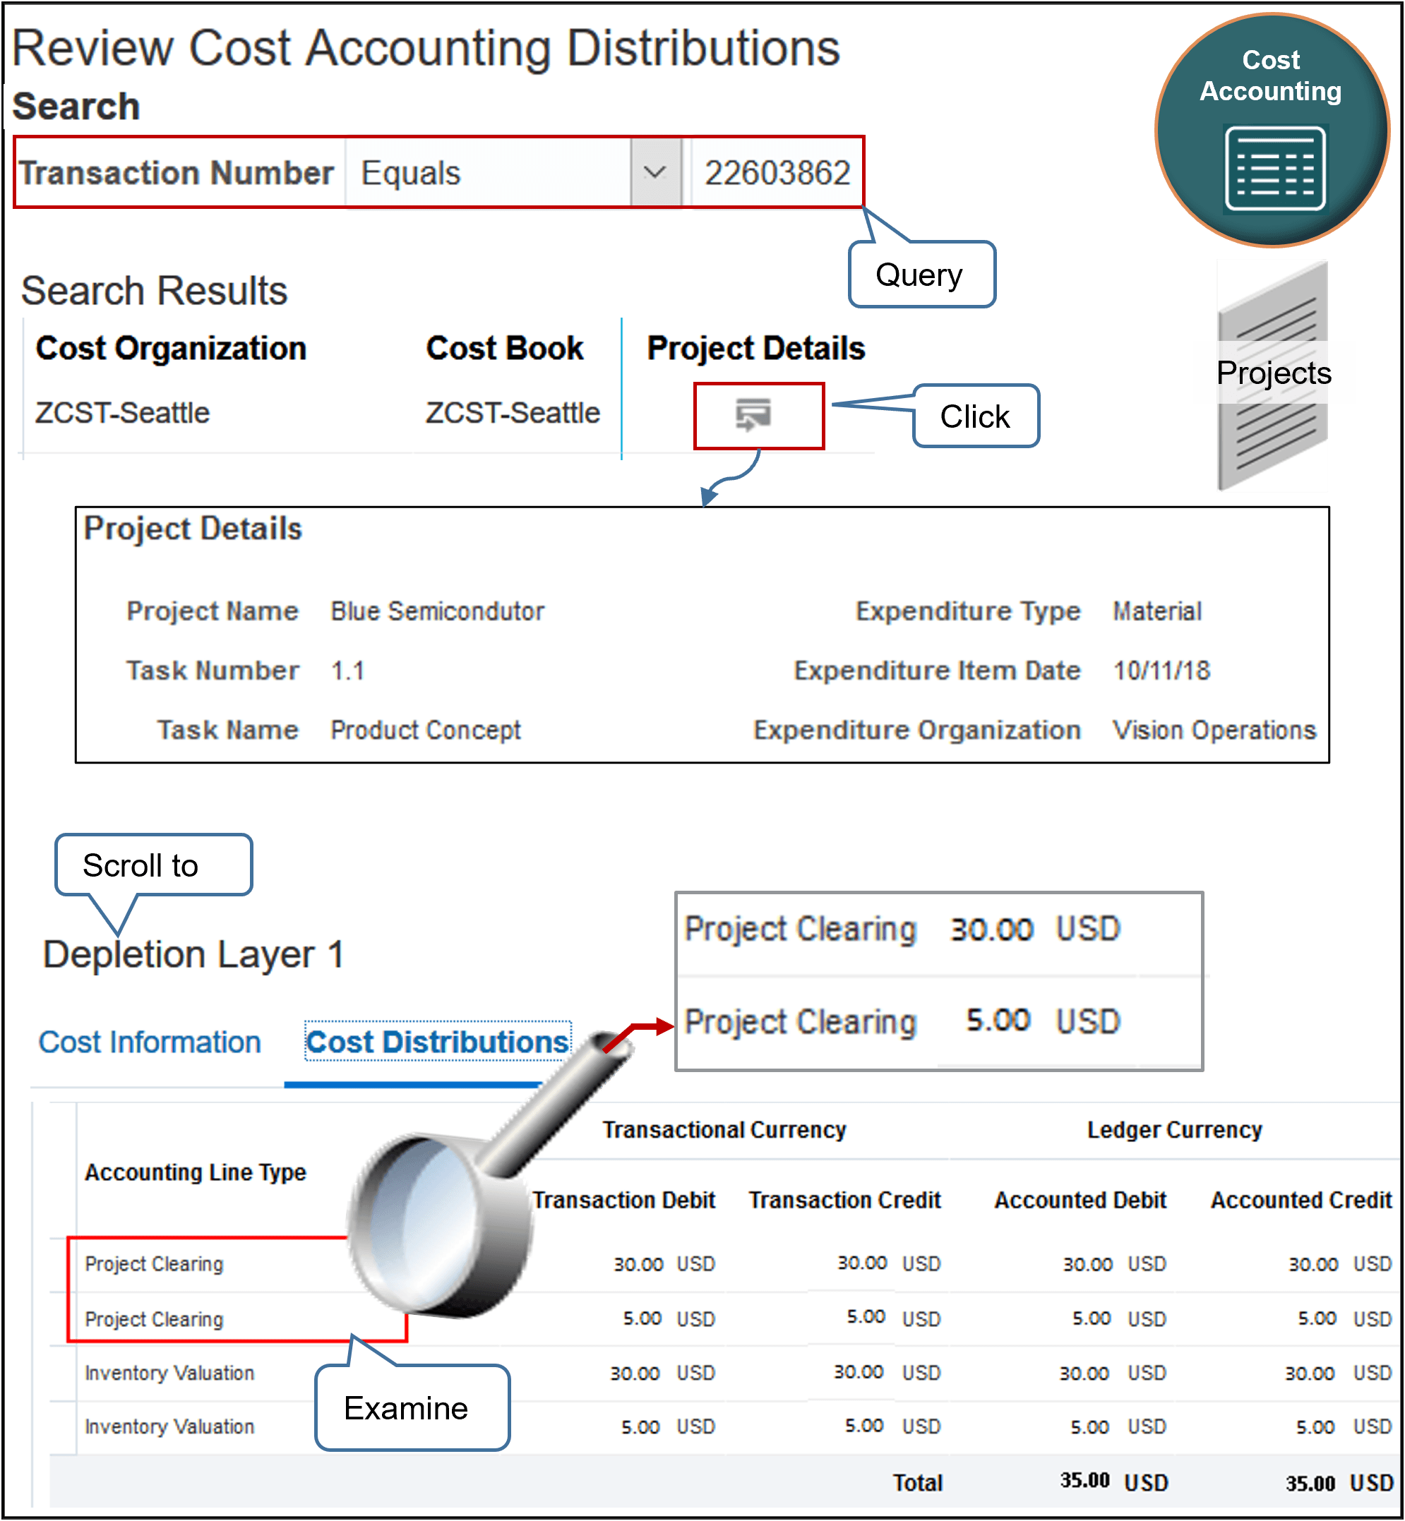
Task: Switch to the Cost Information tab
Action: pos(150,1042)
